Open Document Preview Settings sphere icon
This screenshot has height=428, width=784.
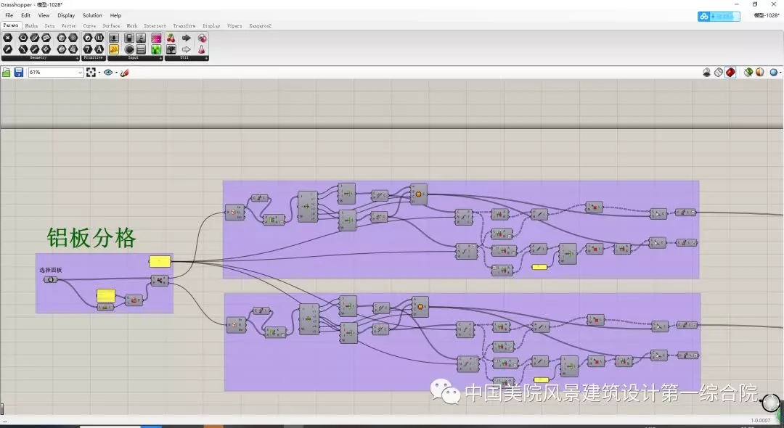[760, 73]
